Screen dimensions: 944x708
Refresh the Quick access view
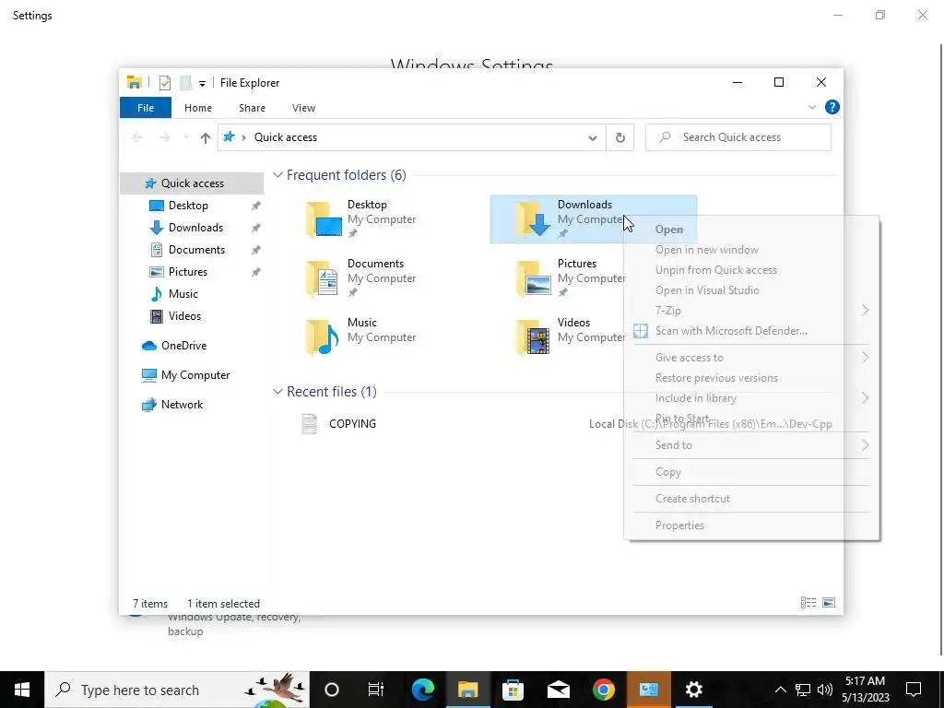pos(620,138)
